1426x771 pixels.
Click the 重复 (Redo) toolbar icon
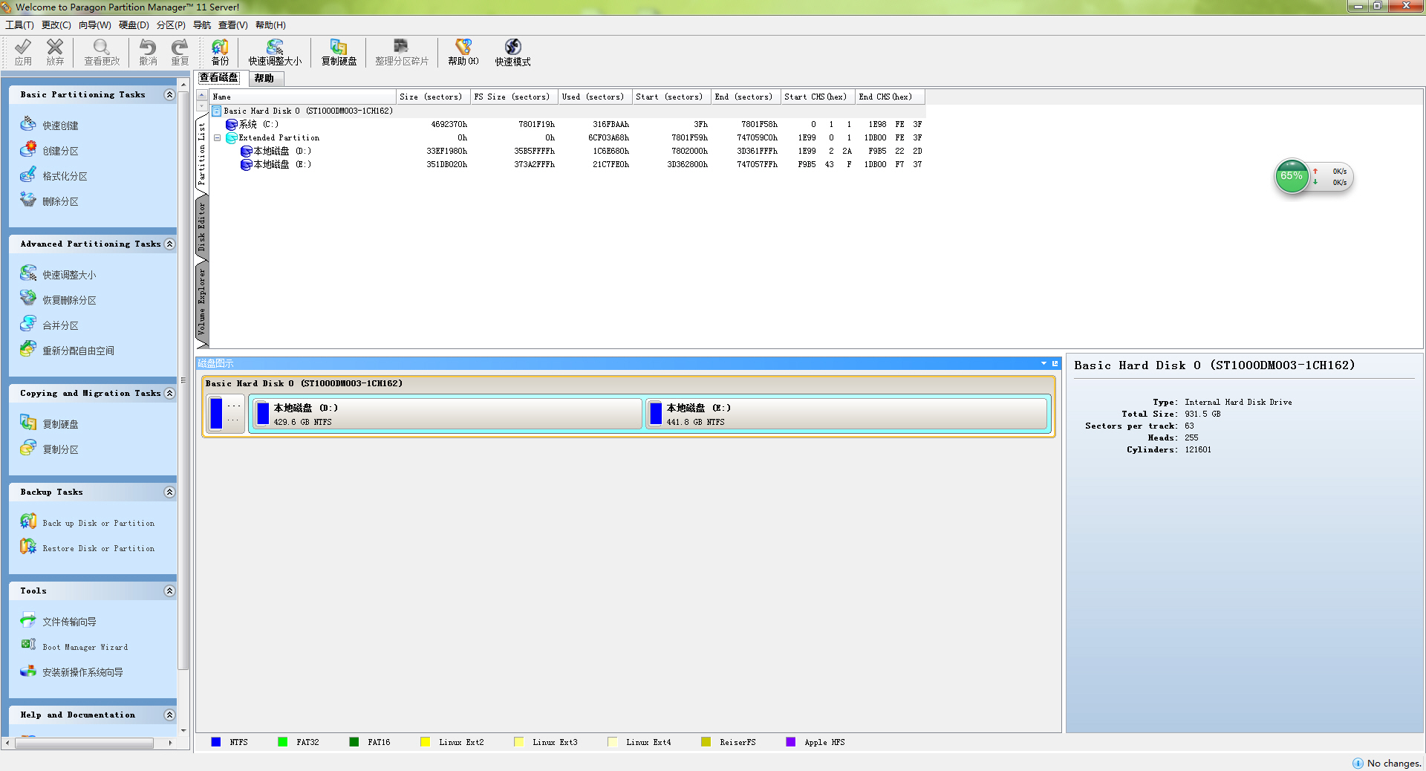click(180, 52)
